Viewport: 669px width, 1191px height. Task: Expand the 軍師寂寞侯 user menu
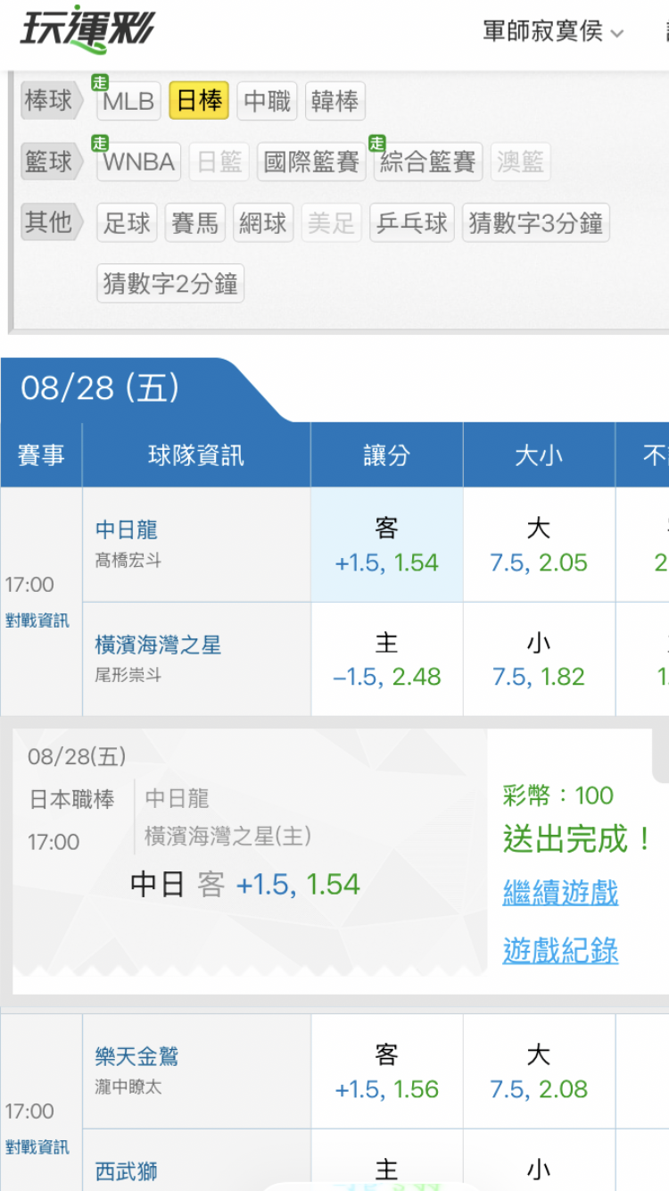[553, 31]
